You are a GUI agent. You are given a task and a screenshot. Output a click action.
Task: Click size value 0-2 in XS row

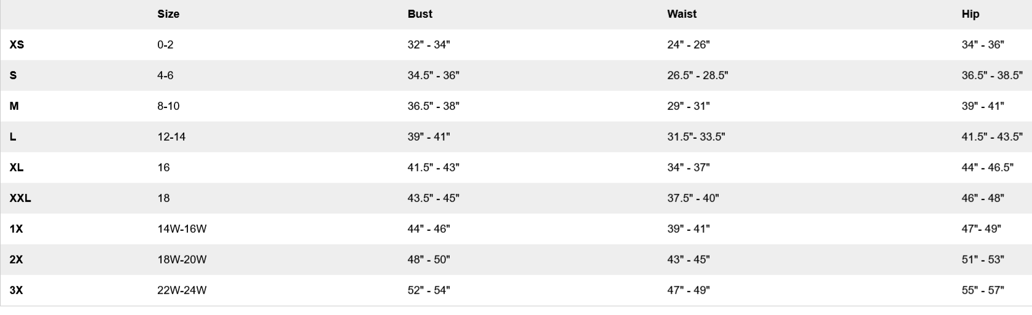[165, 45]
